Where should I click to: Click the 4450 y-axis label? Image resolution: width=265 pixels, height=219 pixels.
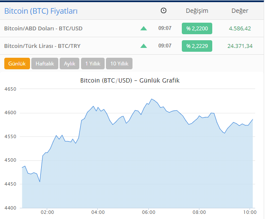point(10,184)
